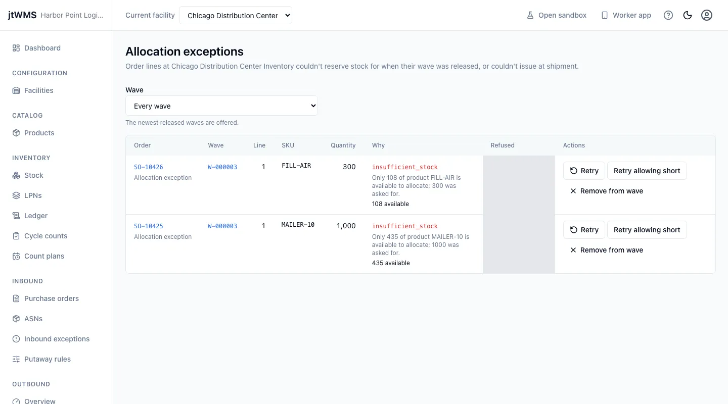The height and width of the screenshot is (404, 728).
Task: Navigate to Cycle counts
Action: click(x=56, y=236)
